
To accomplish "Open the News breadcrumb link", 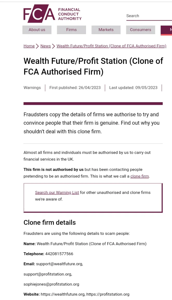I will tap(45, 46).
